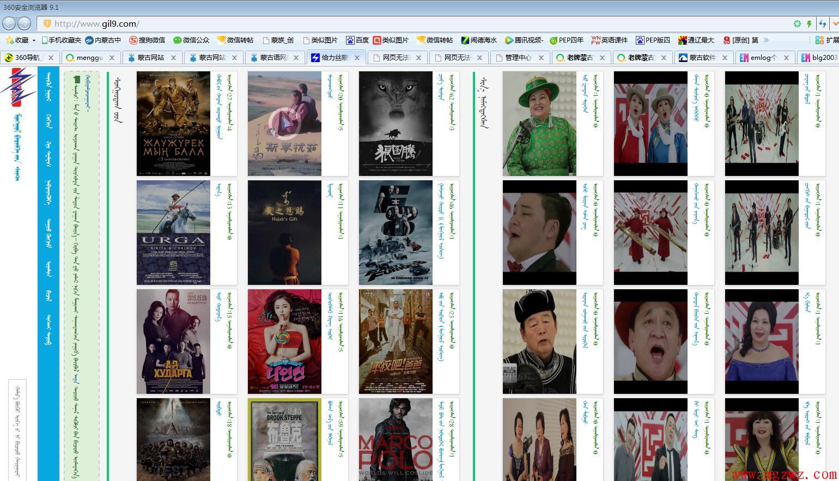
Task: Go back with the browser back arrow
Action: 9,23
